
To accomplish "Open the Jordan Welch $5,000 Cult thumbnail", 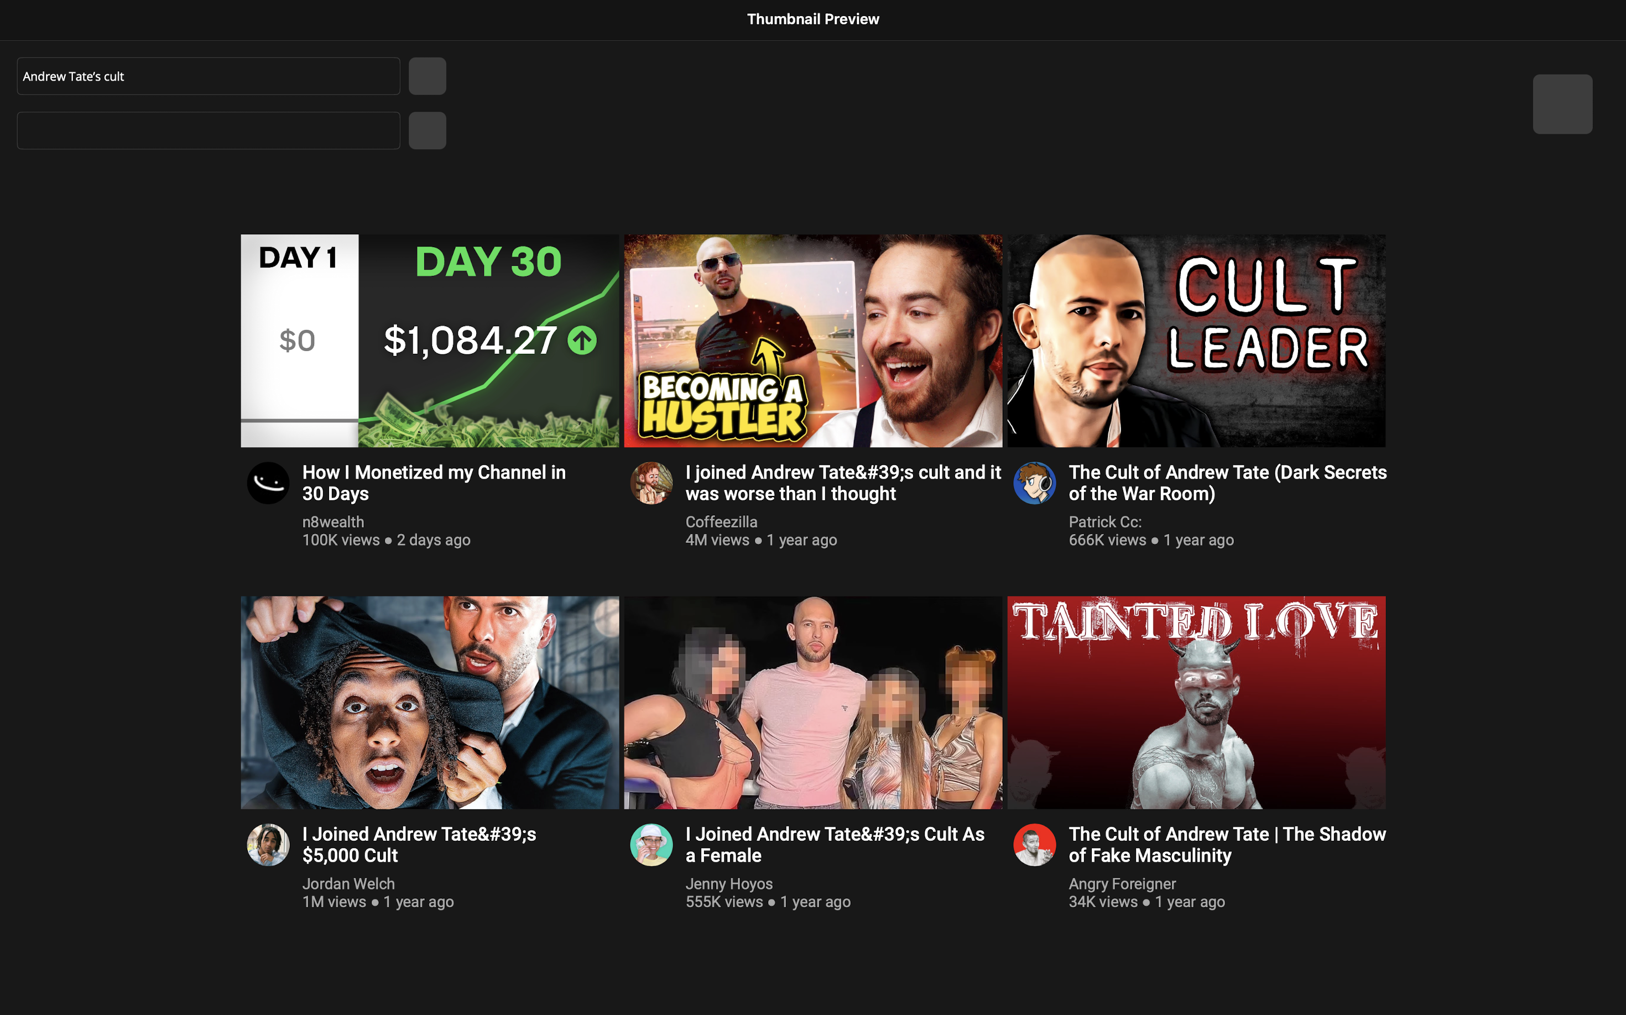I will click(430, 702).
